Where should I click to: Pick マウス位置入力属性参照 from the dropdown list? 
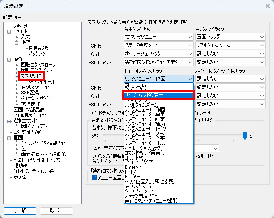click(x=149, y=181)
